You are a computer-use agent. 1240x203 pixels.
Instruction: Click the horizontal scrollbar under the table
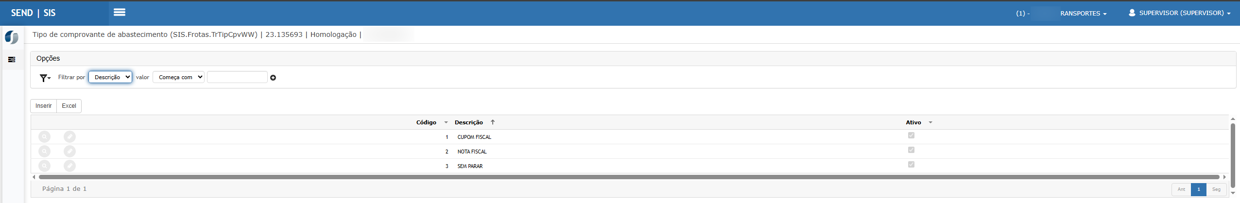629,177
